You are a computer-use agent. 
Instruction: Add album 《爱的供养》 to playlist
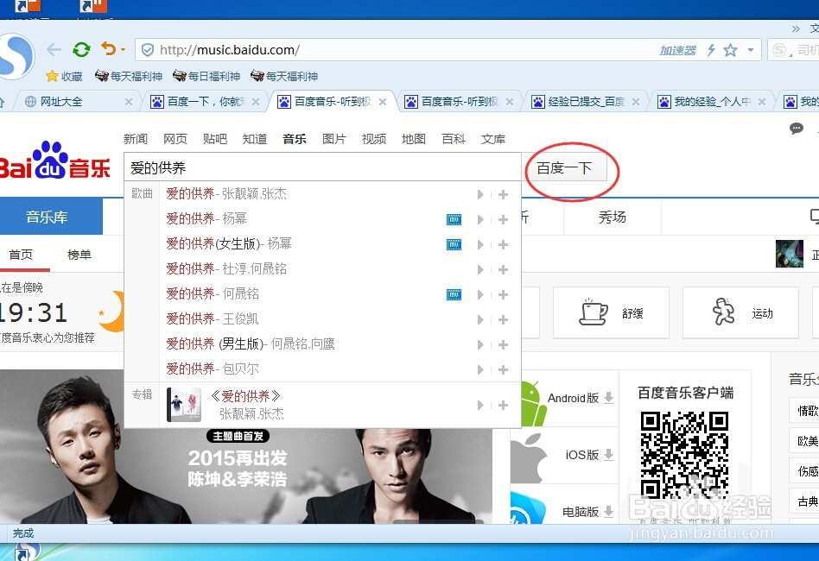pos(503,406)
